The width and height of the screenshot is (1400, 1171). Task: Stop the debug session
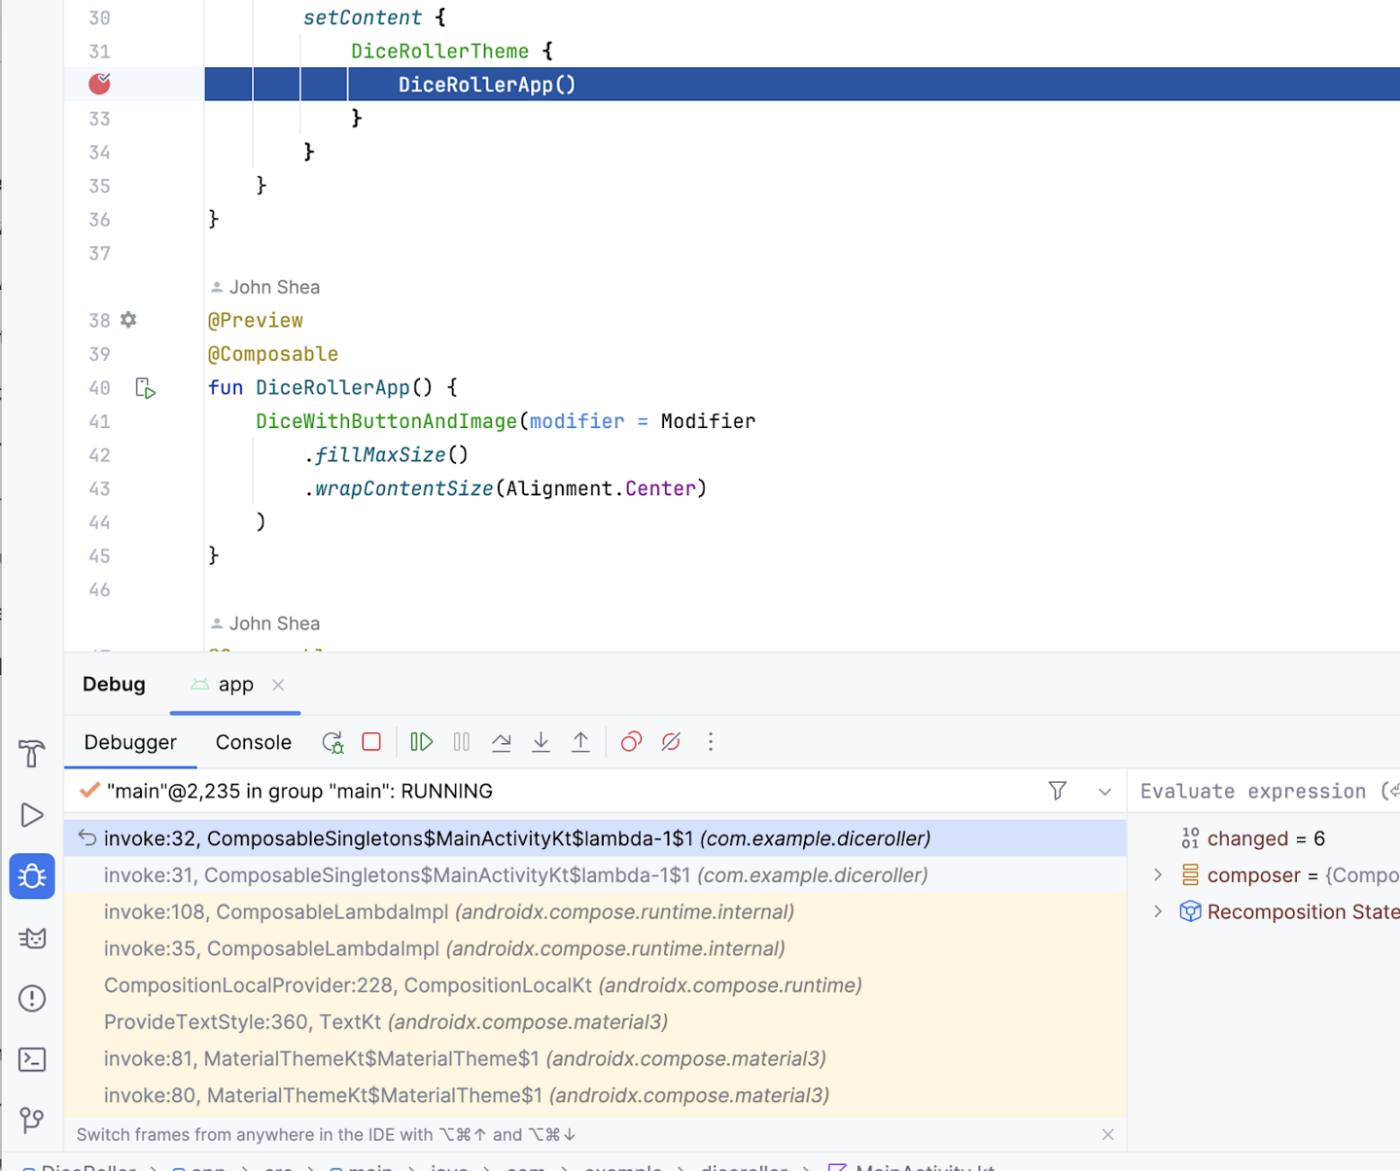[371, 742]
